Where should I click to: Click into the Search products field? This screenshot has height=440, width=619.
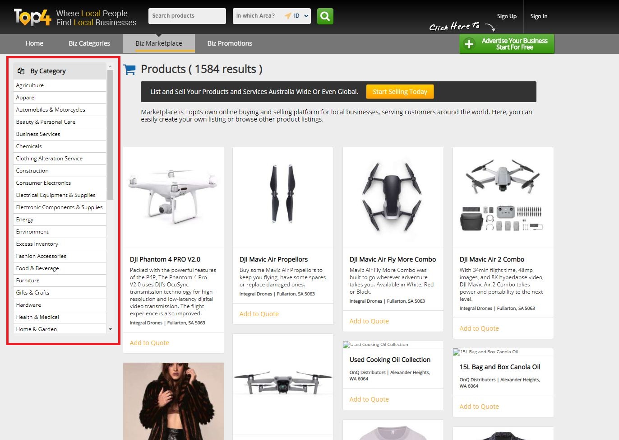tap(187, 16)
